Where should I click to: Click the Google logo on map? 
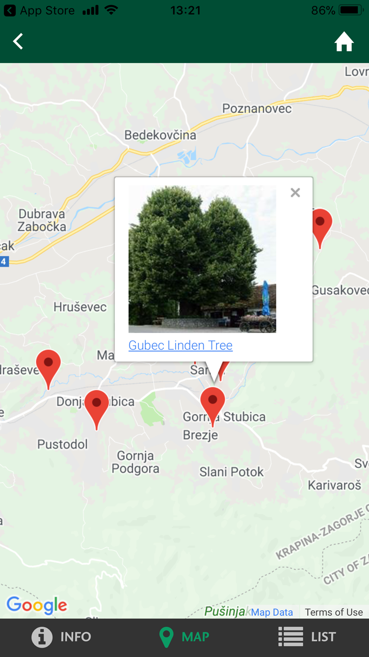(x=37, y=605)
